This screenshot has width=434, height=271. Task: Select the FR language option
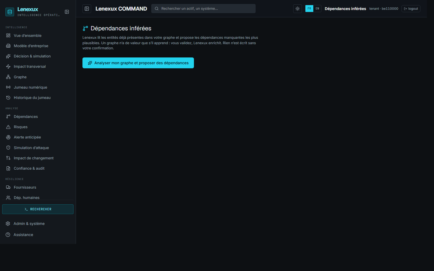[309, 9]
